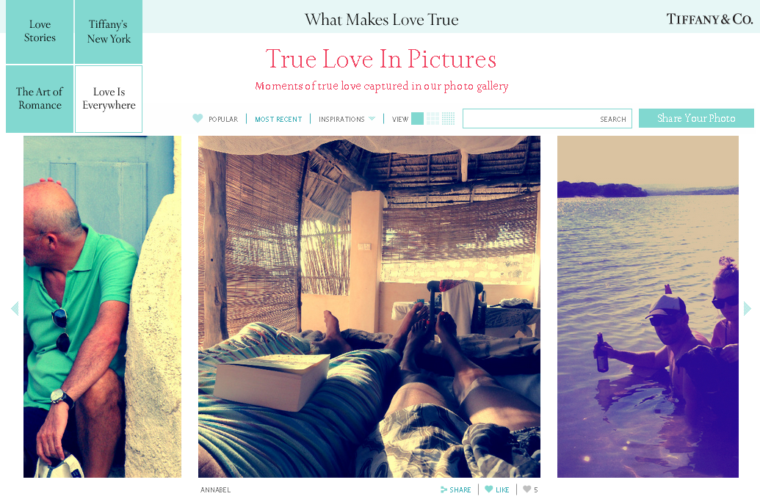Switch to medium grid view
Image resolution: width=760 pixels, height=499 pixels.
pyautogui.click(x=433, y=119)
